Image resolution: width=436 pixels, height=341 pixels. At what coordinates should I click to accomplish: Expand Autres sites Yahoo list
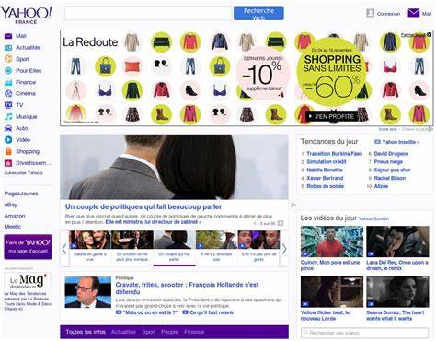[x=23, y=173]
